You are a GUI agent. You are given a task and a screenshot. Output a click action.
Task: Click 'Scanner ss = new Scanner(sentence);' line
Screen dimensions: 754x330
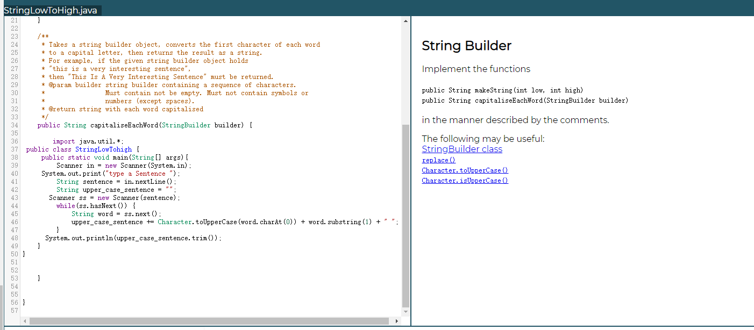pyautogui.click(x=115, y=198)
